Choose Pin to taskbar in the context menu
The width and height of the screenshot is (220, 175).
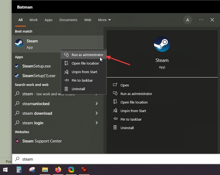(x=84, y=80)
